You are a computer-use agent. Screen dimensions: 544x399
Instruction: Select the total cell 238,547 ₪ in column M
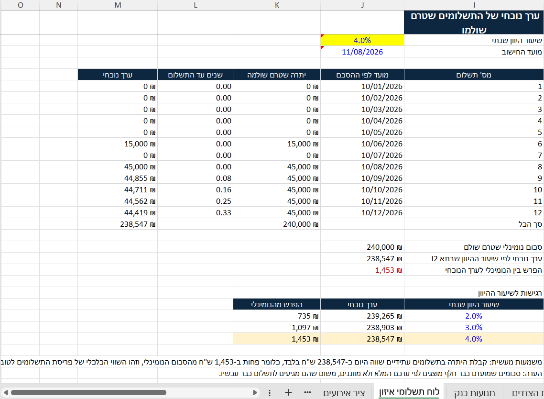[x=118, y=224]
